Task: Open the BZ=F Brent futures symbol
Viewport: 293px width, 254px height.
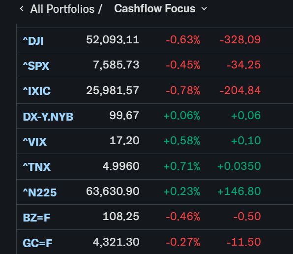Action: tap(36, 218)
